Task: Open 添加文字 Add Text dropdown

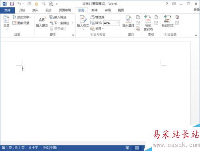Action: 22,17
